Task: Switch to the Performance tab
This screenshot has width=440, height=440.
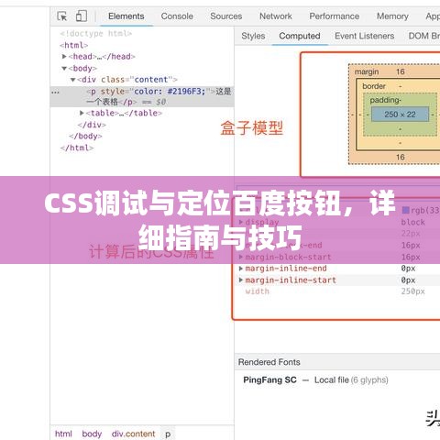Action: [335, 16]
